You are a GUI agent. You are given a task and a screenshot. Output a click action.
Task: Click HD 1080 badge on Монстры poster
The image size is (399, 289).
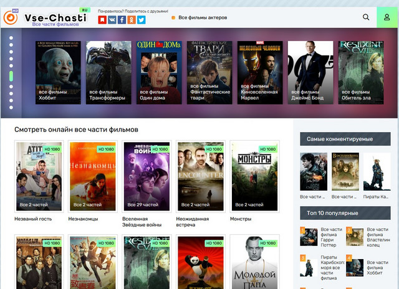pyautogui.click(x=267, y=149)
